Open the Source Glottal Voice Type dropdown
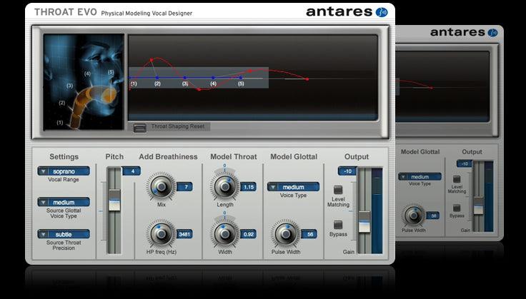The height and width of the screenshot is (299, 526). (x=64, y=202)
